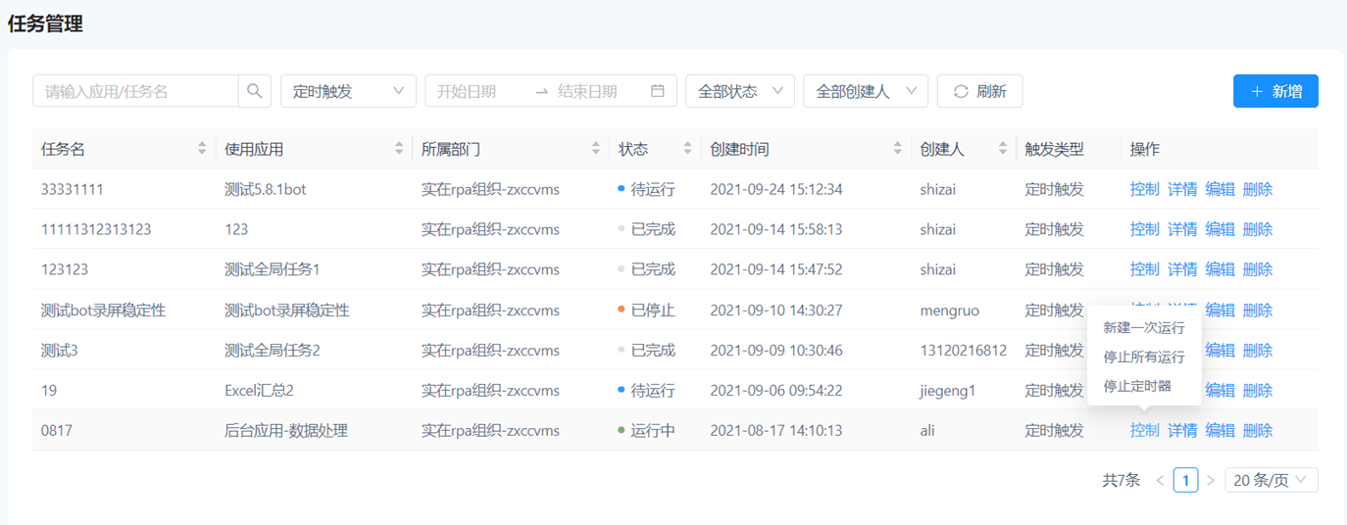Screen dimensions: 1347x525
Task: Sort by 状态 column sort icon
Action: click(687, 149)
